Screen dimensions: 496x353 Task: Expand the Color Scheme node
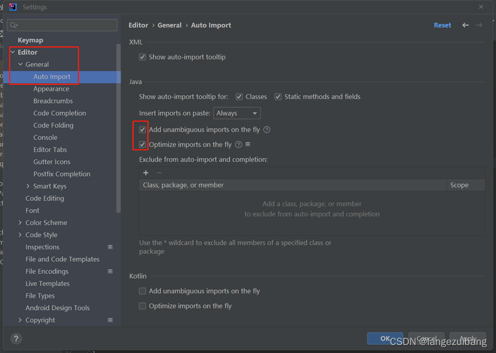(x=20, y=222)
